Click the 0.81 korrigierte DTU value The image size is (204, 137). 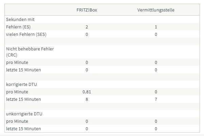pos(87,92)
